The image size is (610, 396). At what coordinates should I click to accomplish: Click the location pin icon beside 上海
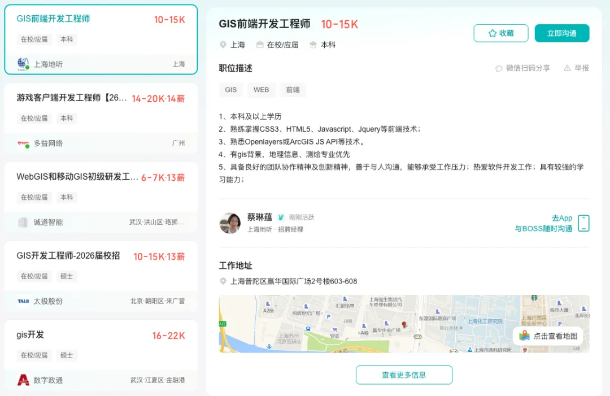pyautogui.click(x=223, y=45)
